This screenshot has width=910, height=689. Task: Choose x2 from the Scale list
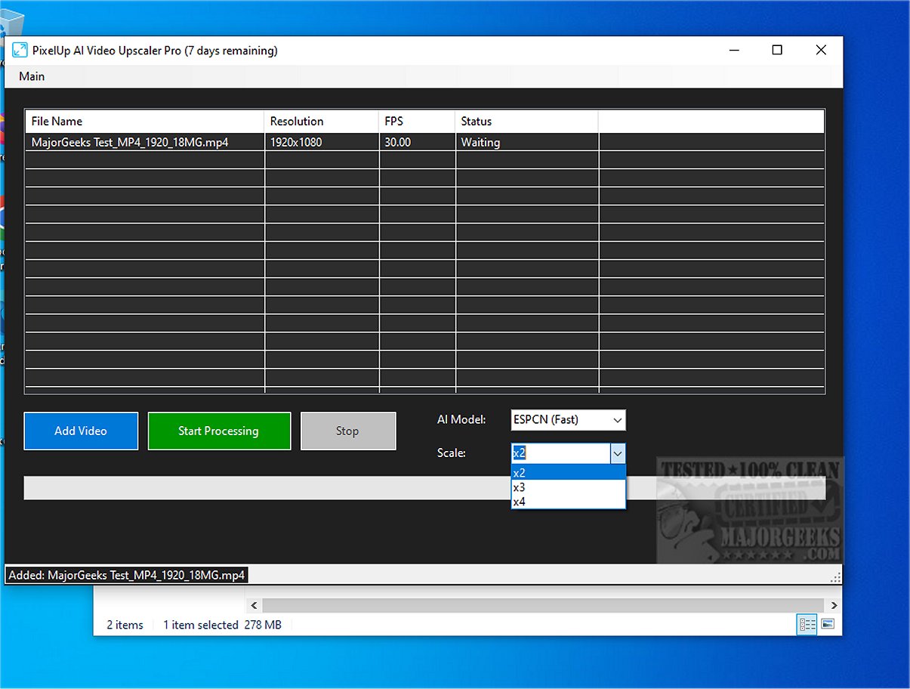(x=568, y=473)
